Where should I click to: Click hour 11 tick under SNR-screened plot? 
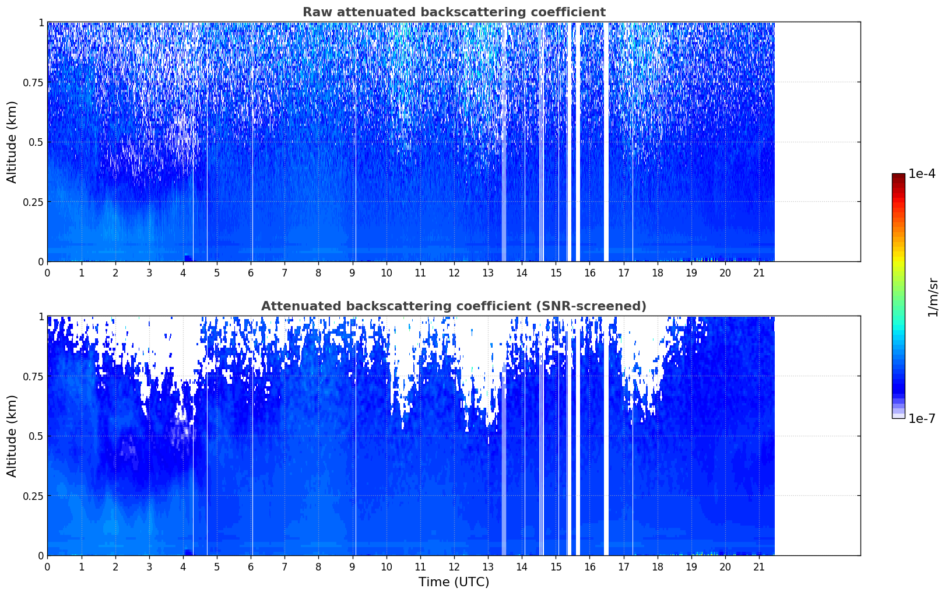[x=420, y=566]
